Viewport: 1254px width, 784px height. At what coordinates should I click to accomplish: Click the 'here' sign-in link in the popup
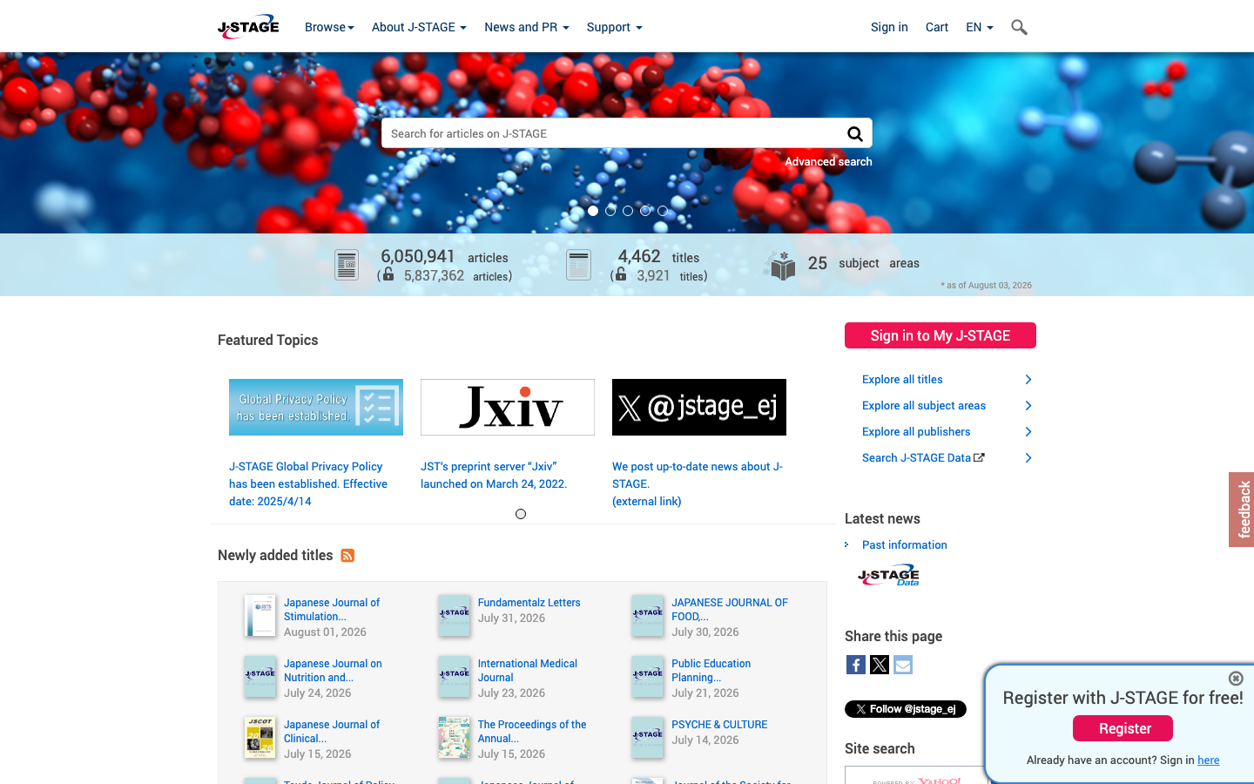click(x=1209, y=760)
